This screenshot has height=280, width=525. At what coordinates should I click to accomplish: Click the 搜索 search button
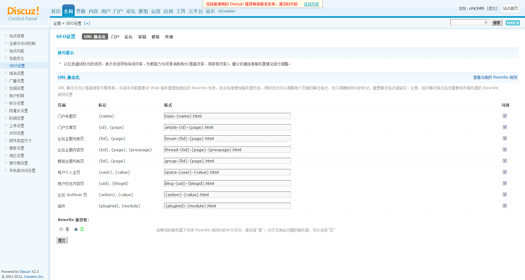click(497, 23)
